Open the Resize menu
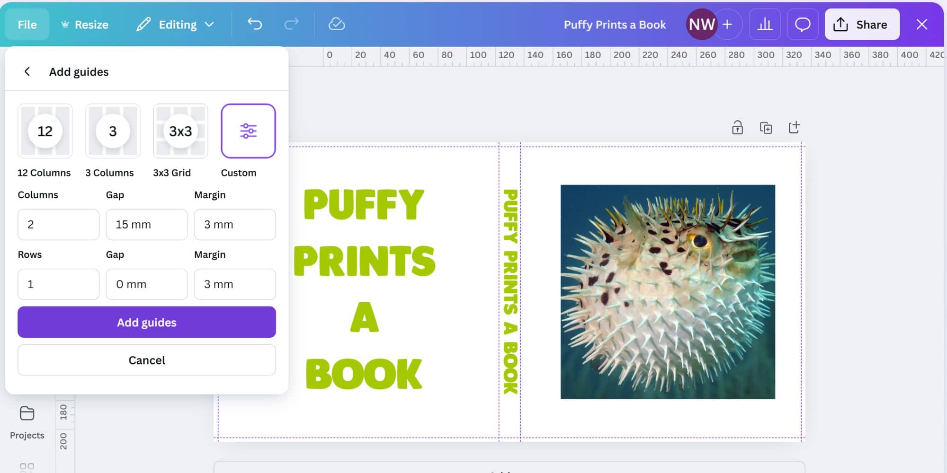This screenshot has height=473, width=947. pos(85,24)
